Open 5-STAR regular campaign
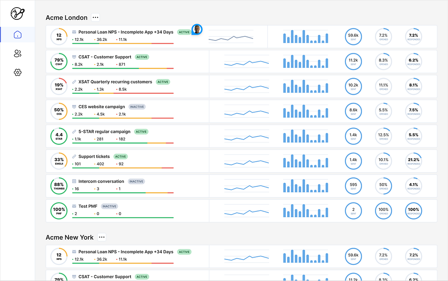 pyautogui.click(x=104, y=132)
